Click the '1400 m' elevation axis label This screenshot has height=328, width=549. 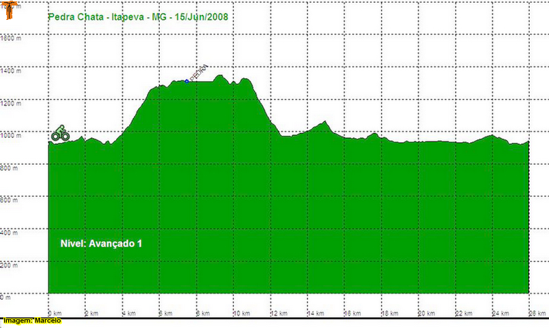point(10,71)
